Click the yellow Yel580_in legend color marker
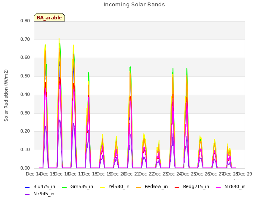This screenshot has height=202, width=270. 103,187
